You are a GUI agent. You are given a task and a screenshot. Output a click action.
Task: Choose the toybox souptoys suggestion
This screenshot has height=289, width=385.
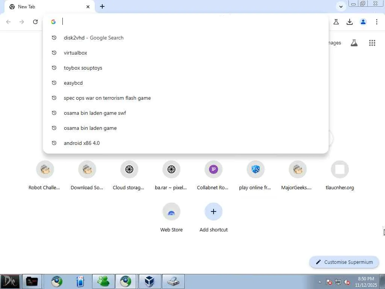click(x=185, y=68)
